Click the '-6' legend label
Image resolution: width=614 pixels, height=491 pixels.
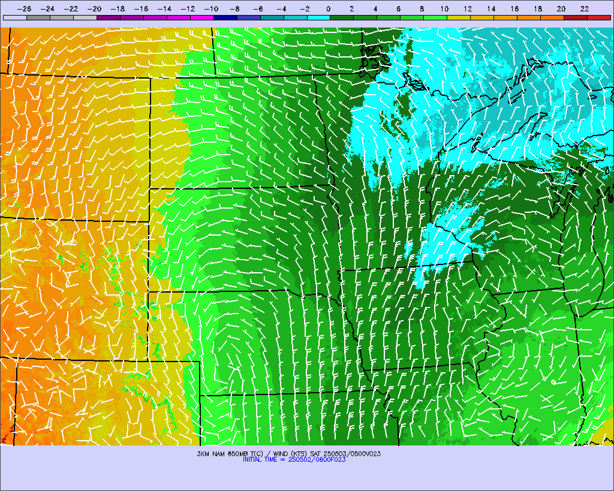(258, 8)
